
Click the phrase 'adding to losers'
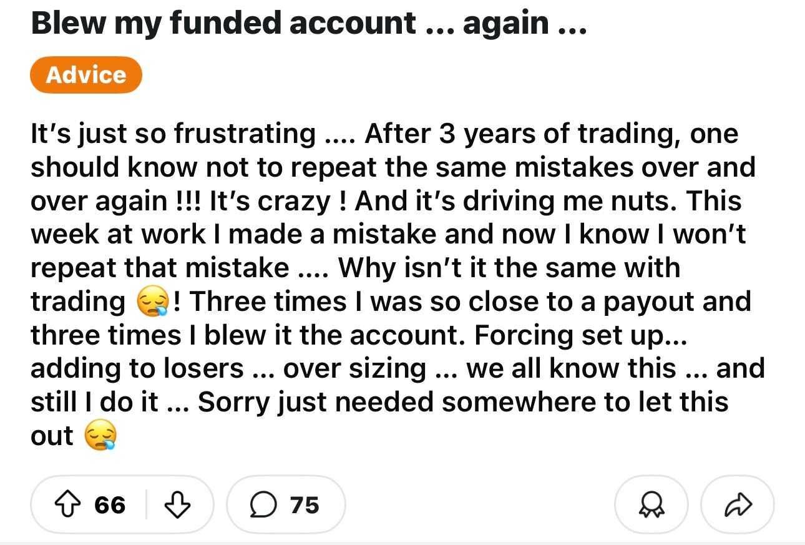click(x=137, y=368)
